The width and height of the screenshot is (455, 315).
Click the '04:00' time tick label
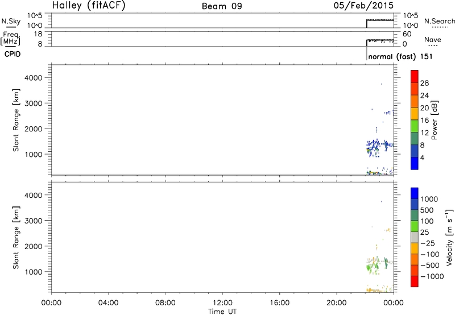[108, 302]
